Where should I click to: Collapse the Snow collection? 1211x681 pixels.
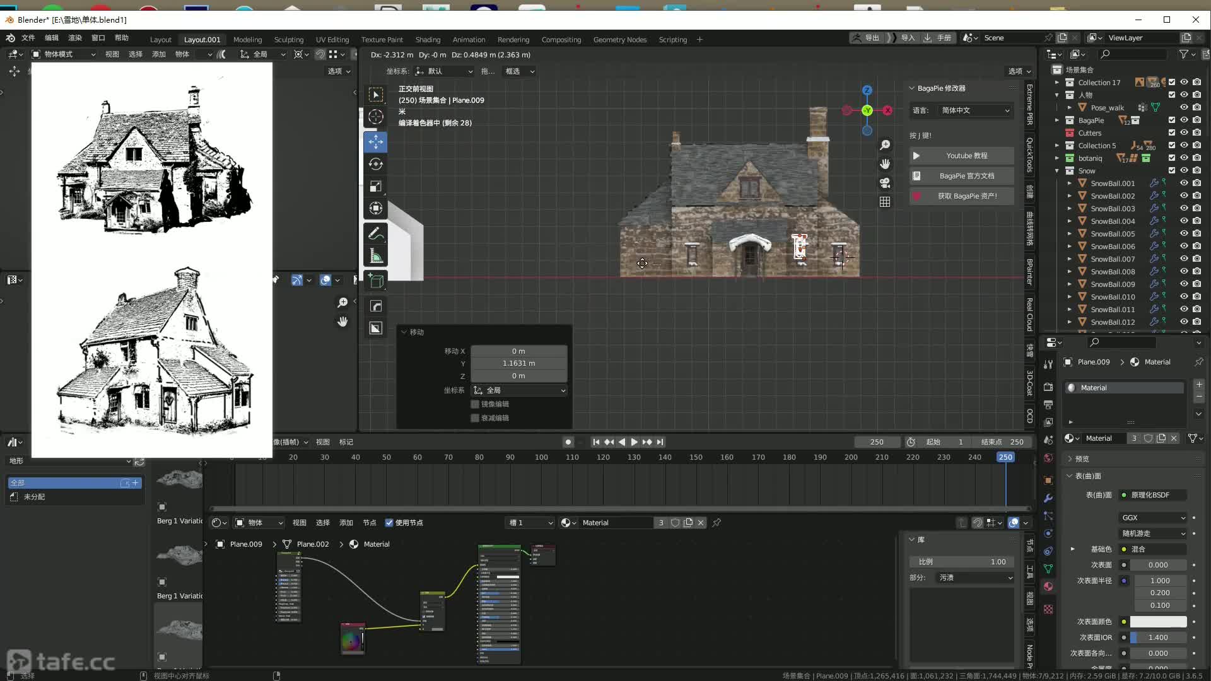click(1057, 171)
